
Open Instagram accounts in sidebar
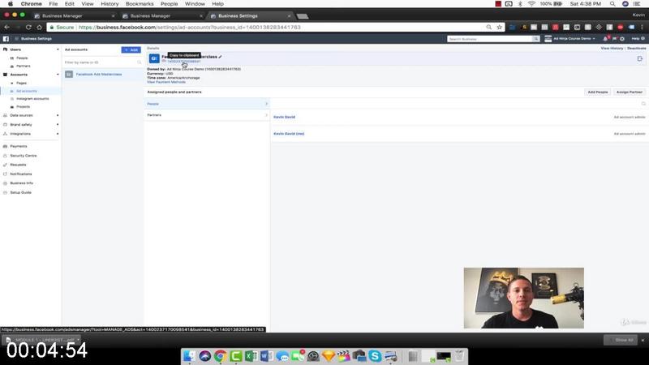click(32, 99)
